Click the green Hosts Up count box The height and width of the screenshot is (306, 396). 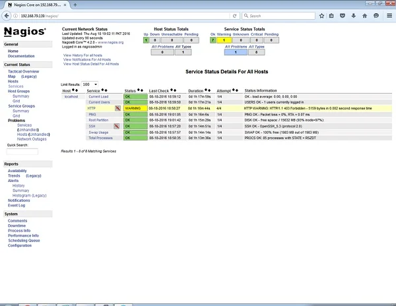pos(146,40)
